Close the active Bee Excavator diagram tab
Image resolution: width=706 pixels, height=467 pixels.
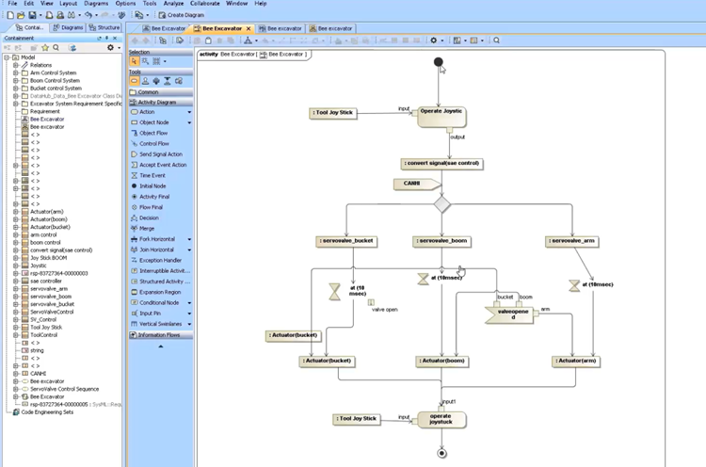[x=249, y=28]
